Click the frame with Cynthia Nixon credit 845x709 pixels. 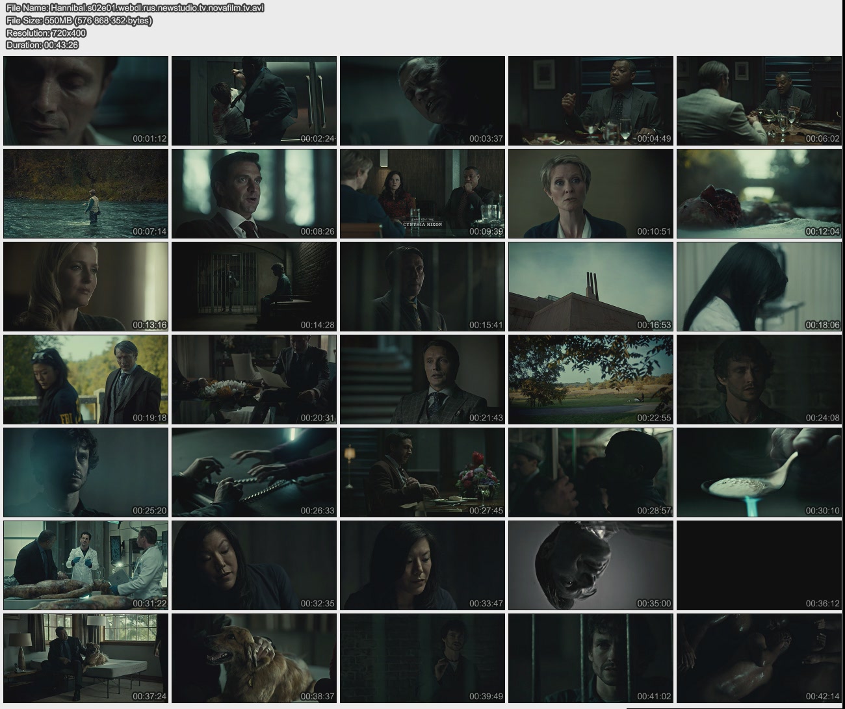[x=422, y=194]
